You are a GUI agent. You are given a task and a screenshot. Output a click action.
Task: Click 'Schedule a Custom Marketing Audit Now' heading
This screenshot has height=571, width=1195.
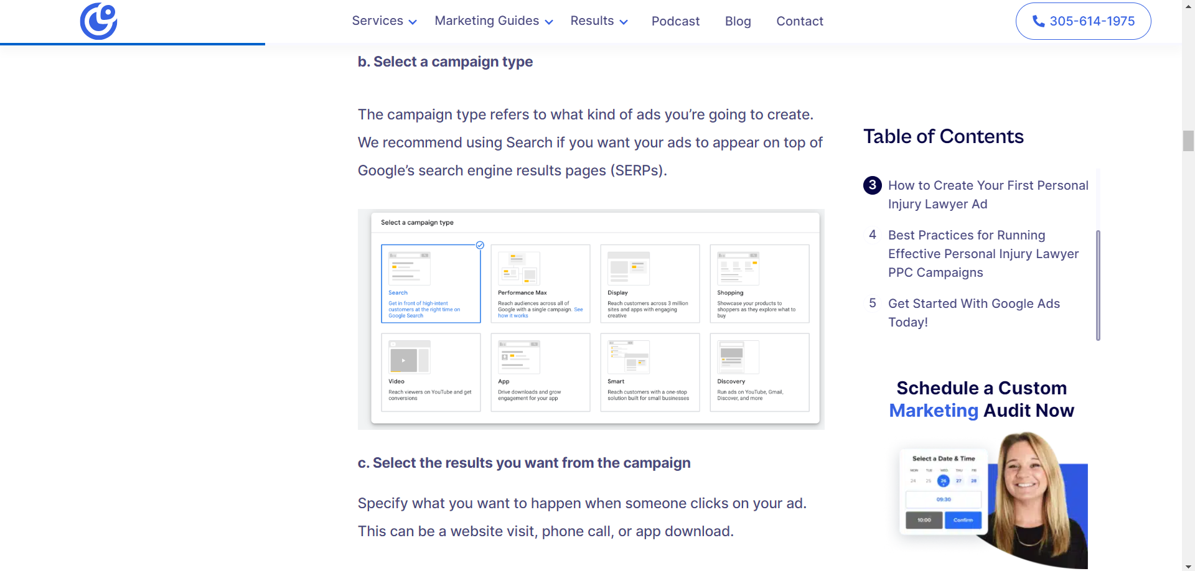[x=982, y=399]
